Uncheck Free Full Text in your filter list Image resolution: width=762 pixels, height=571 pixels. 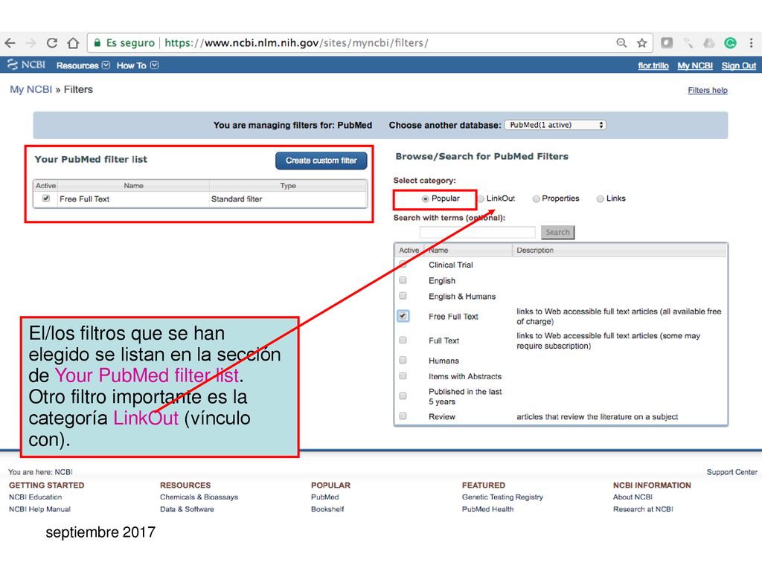click(x=46, y=198)
